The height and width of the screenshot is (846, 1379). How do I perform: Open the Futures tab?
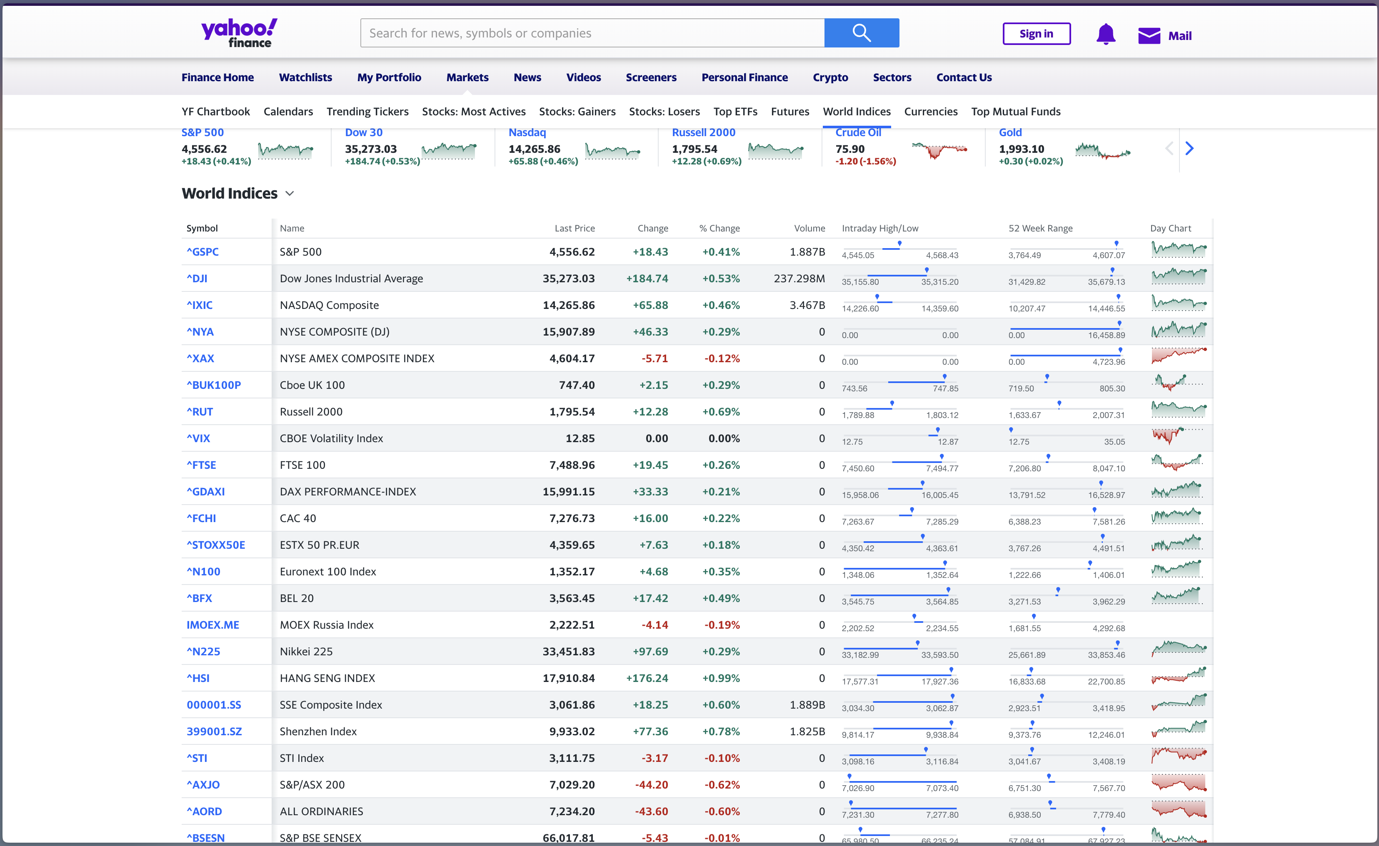789,111
